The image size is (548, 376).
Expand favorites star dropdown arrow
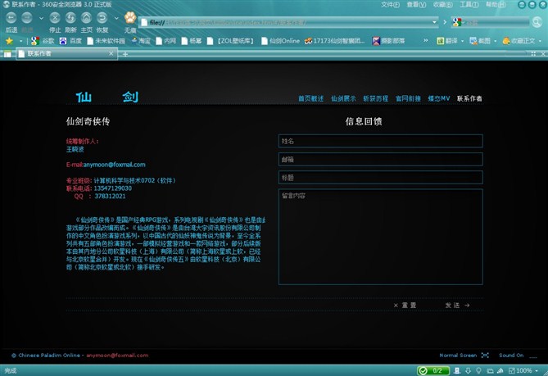click(20, 41)
